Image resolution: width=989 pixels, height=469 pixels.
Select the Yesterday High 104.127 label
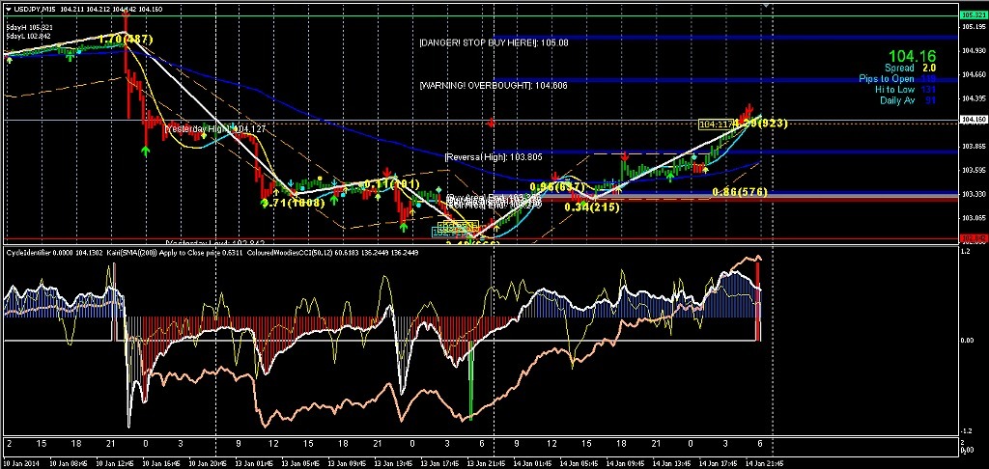pyautogui.click(x=215, y=128)
